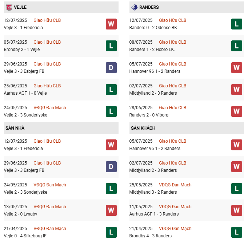Image resolution: width=244 pixels, height=245 pixels.
Task: Click the Vejle club logo
Action: [9, 7]
